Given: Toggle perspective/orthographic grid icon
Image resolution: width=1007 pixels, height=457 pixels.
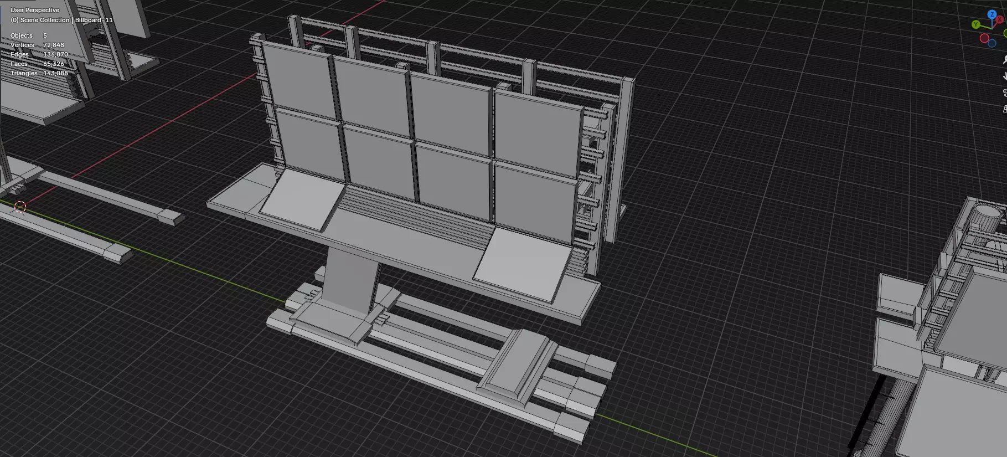Looking at the screenshot, I should [1004, 109].
